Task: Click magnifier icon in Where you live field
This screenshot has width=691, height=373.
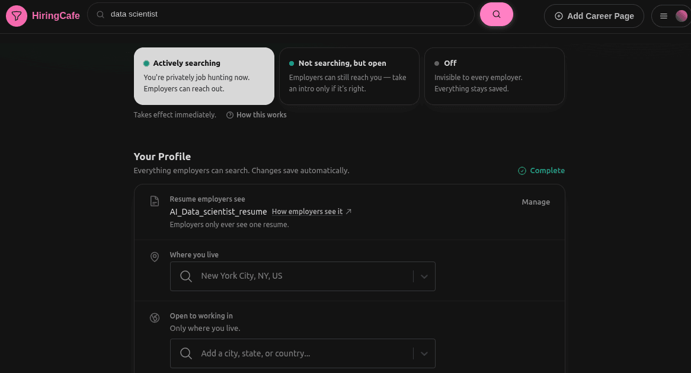Action: click(x=186, y=276)
